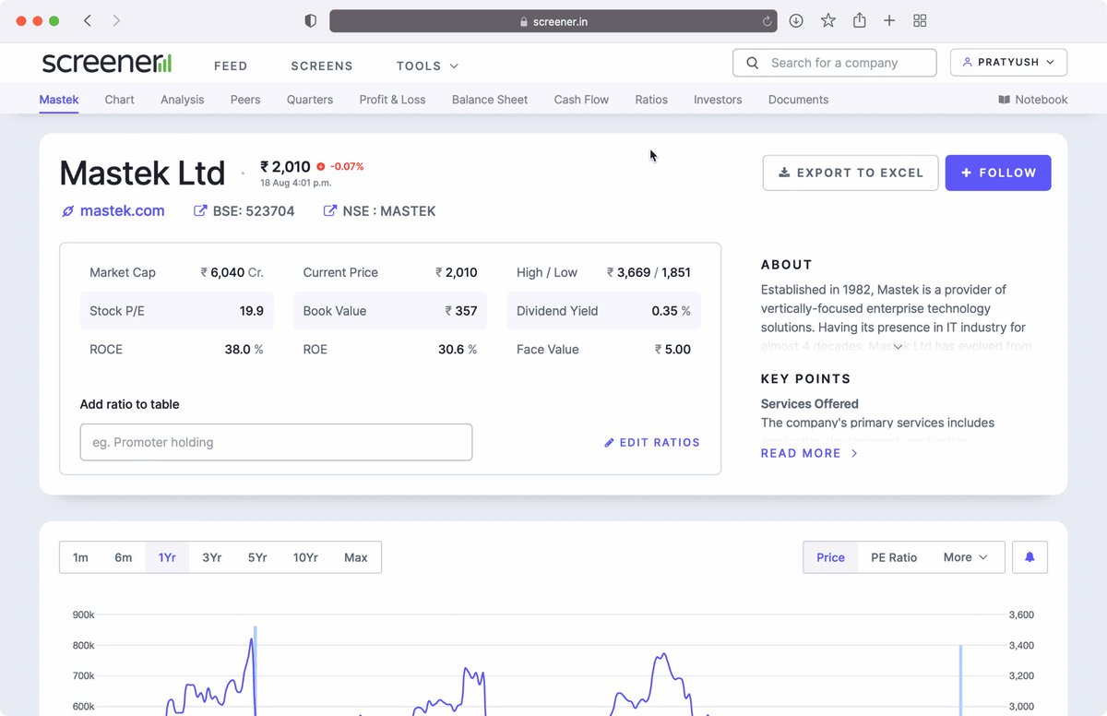Click the external link icon beside BSE
This screenshot has height=716, width=1107.
coord(200,211)
